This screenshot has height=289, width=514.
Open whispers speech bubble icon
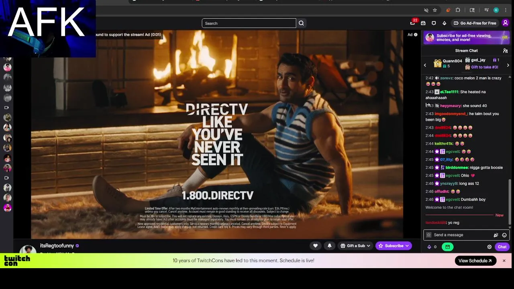click(434, 23)
